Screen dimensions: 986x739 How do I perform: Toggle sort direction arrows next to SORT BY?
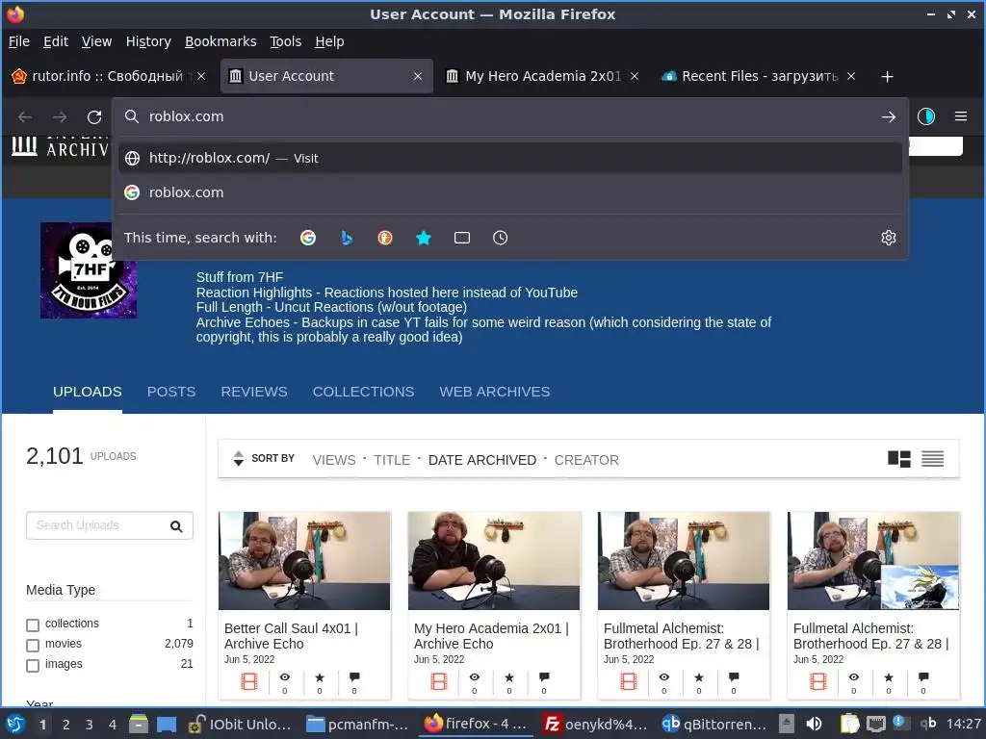[x=239, y=459]
